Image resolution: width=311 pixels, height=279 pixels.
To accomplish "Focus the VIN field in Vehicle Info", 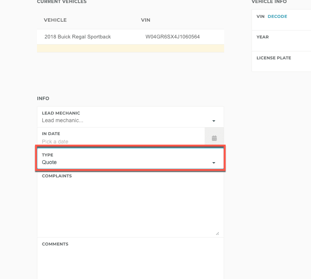I will (282, 24).
